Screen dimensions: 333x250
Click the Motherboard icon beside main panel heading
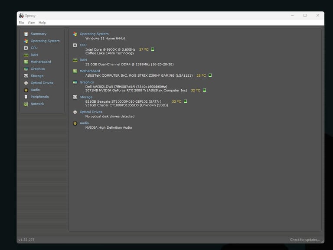tap(75, 71)
